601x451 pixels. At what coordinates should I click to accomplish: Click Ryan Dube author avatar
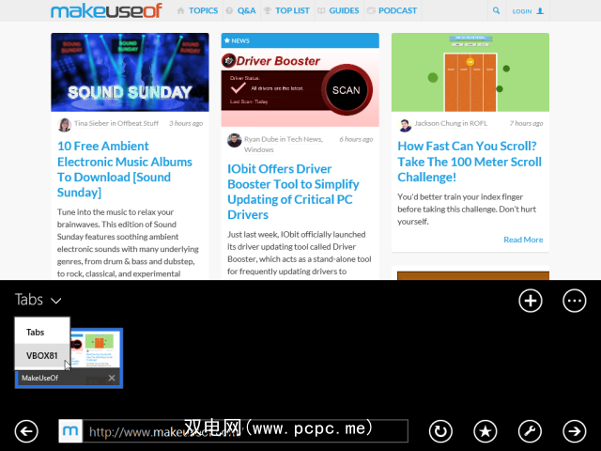coord(234,140)
